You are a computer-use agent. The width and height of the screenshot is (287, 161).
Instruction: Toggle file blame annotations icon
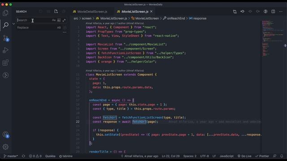(265, 12)
